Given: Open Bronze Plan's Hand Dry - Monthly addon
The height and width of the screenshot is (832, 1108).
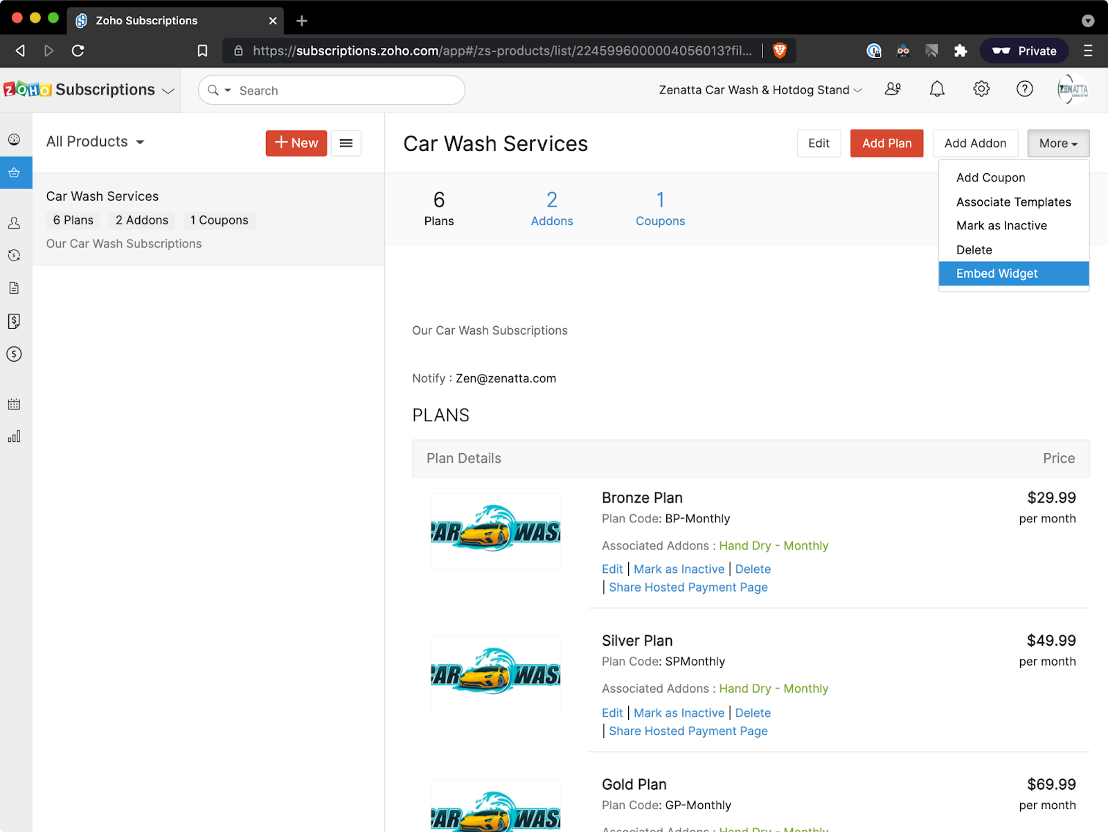Looking at the screenshot, I should coord(774,546).
